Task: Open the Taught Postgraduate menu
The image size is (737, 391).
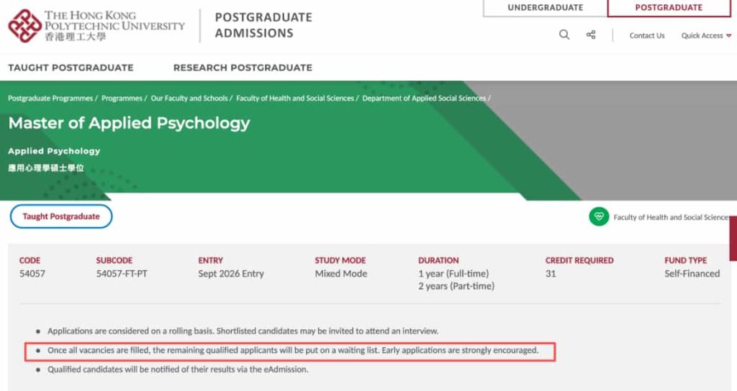Action: 71,68
